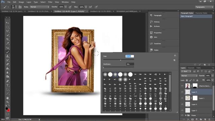The width and height of the screenshot is (215, 121).
Task: Select the Hand tool
Action: pos(7,98)
